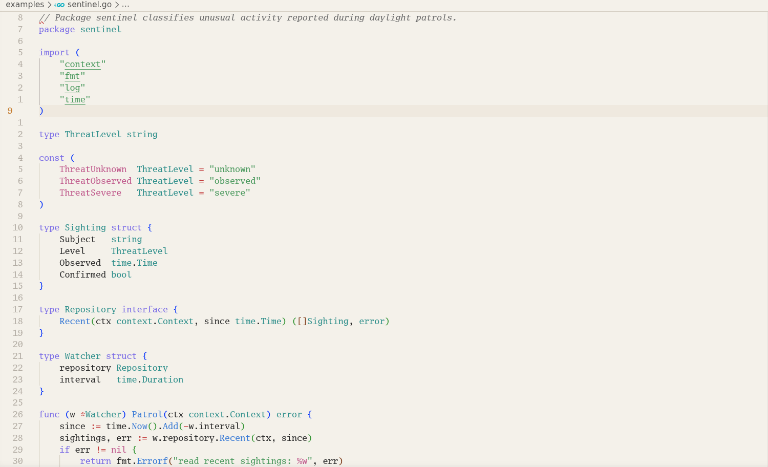The image size is (768, 467).
Task: Click the bool type of Confirmed
Action: click(x=121, y=274)
